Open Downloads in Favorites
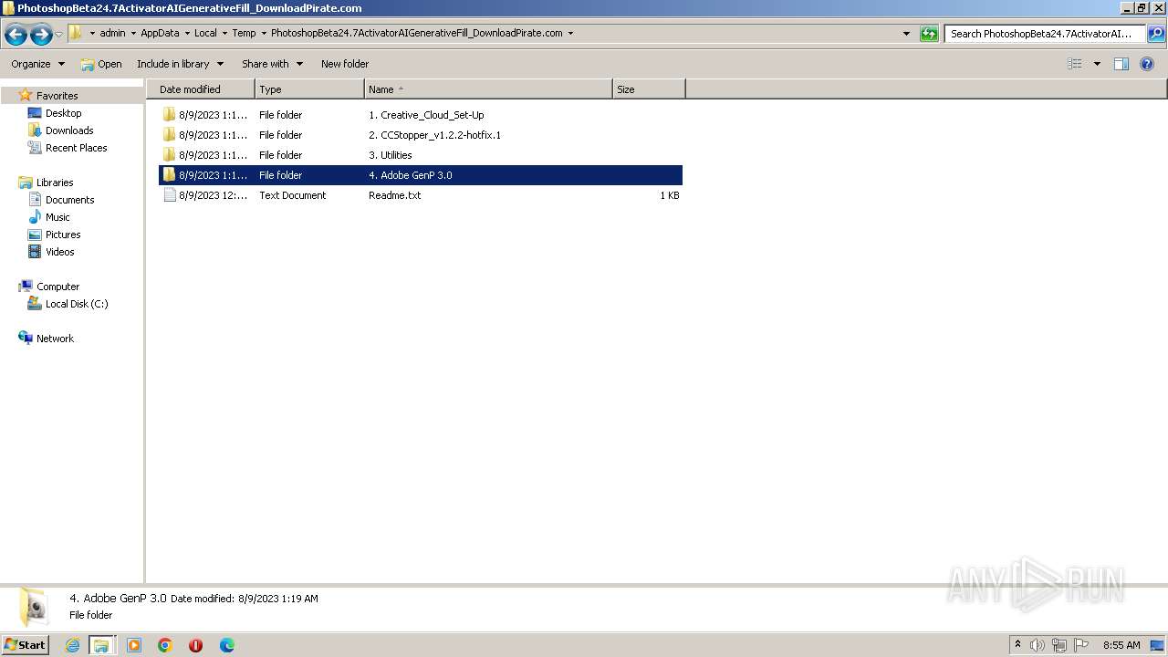This screenshot has width=1168, height=657. 69,130
